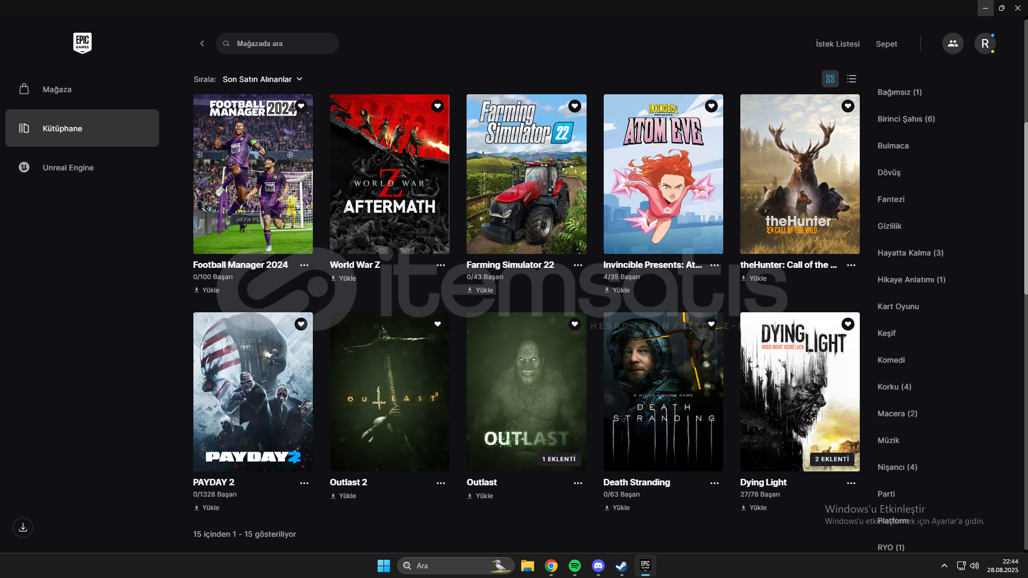Screen dimensions: 1028x578
Task: Open File Explorer from taskbar
Action: [528, 566]
